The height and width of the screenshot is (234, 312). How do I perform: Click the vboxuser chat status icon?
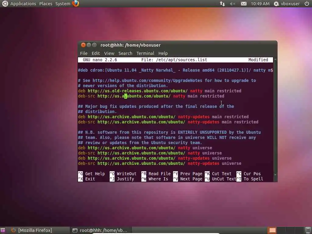tap(276, 4)
